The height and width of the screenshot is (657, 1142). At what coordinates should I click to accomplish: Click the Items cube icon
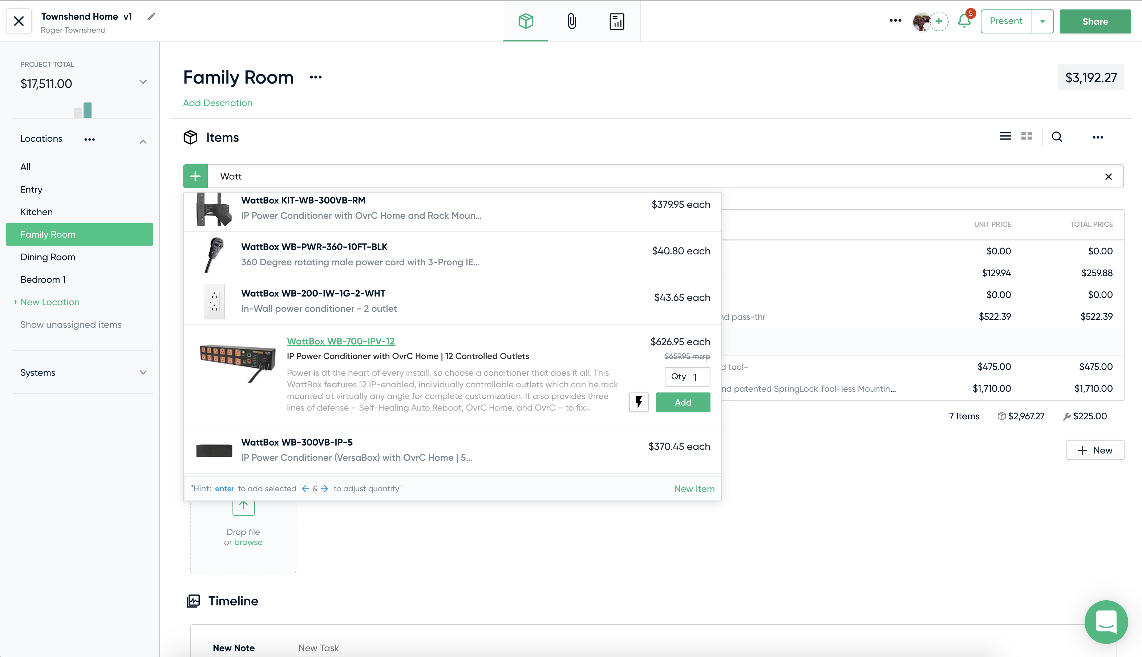(190, 137)
